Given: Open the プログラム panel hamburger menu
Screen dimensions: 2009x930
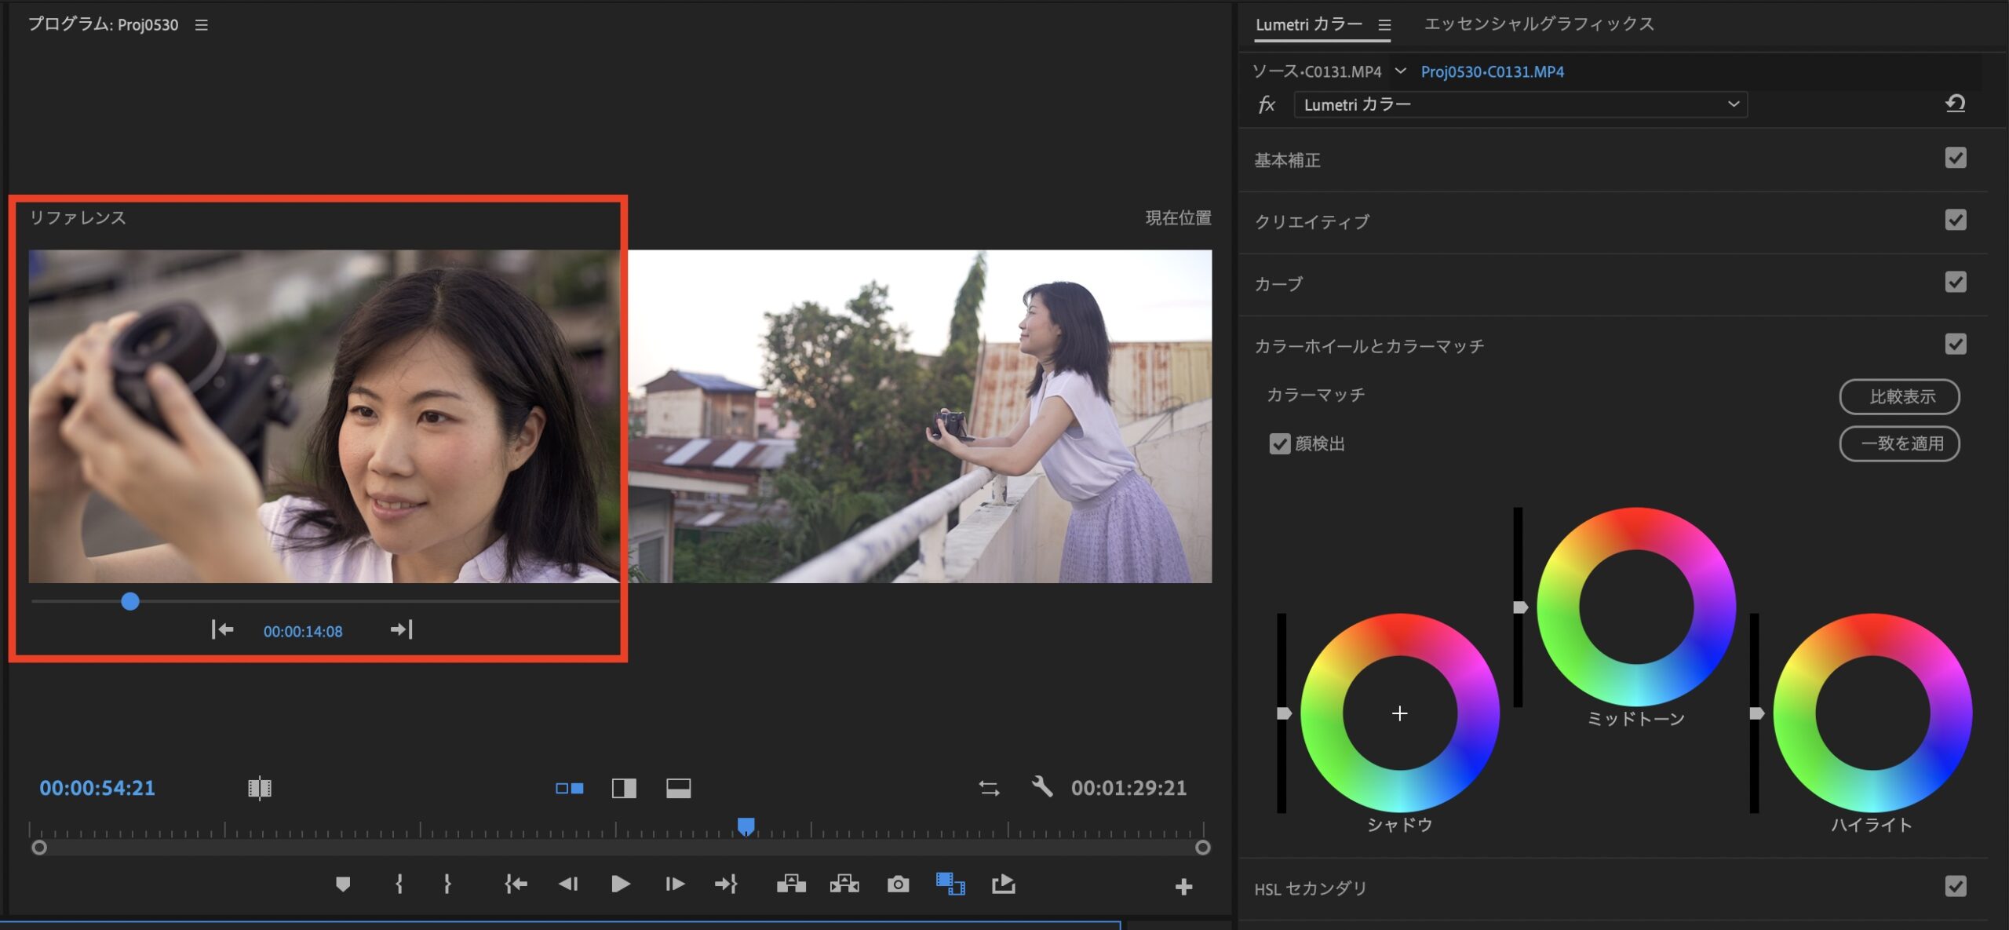Looking at the screenshot, I should point(202,25).
